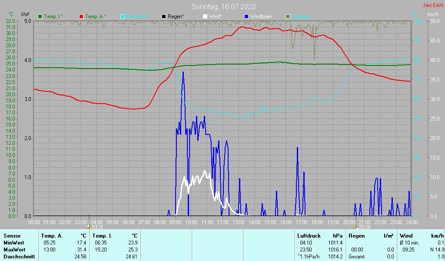Image resolution: width=445 pixels, height=261 pixels.
Task: Click the cyan Feuchte A. legend swatch
Action: [123, 17]
